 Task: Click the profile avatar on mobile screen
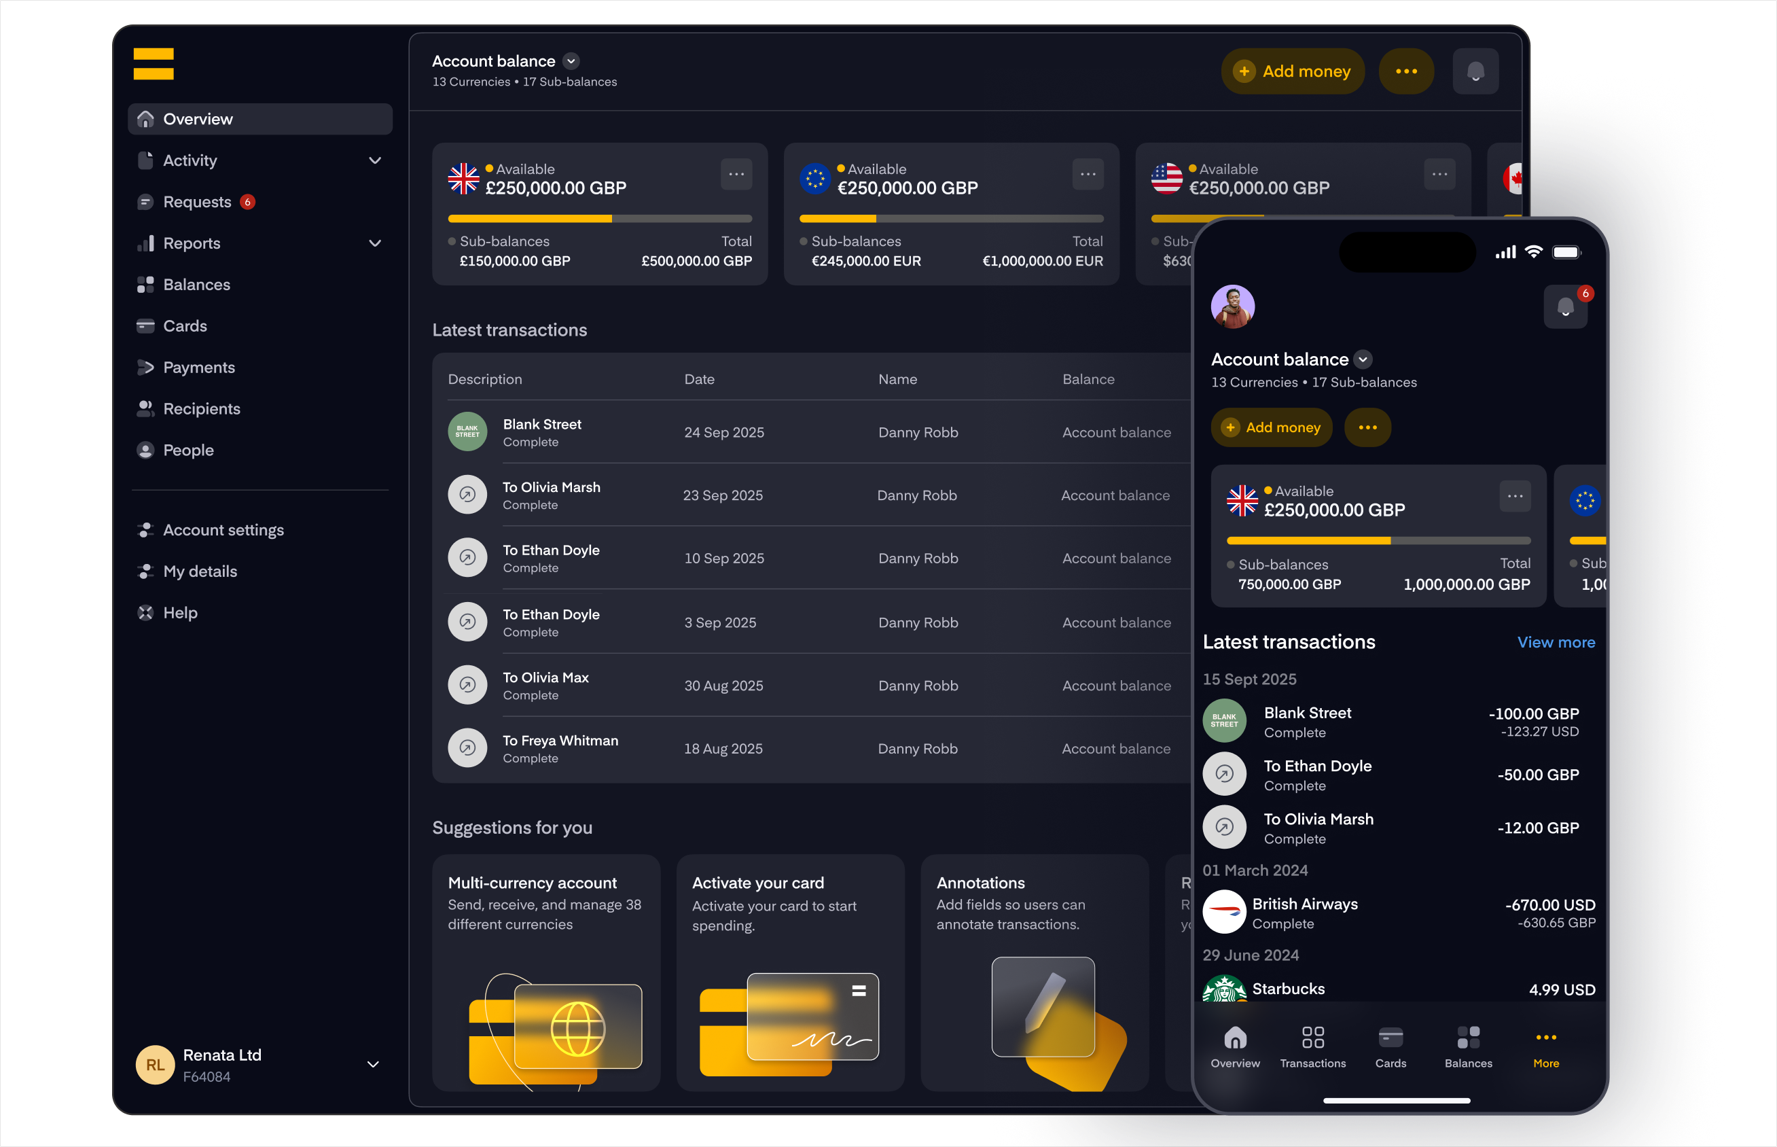coord(1232,306)
